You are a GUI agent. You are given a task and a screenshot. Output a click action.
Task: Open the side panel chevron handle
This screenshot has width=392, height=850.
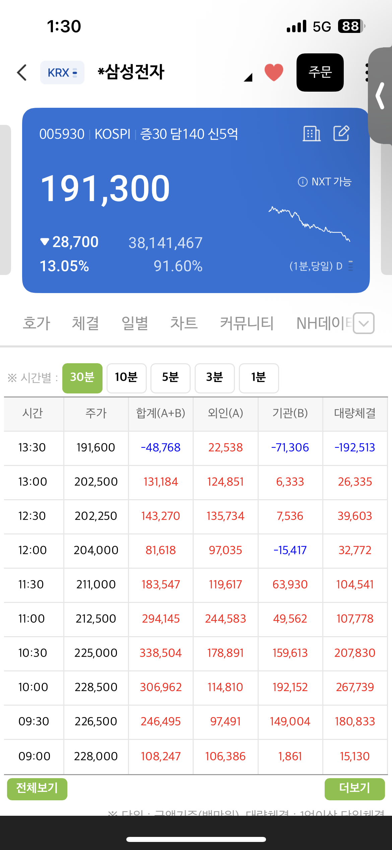pos(381,96)
